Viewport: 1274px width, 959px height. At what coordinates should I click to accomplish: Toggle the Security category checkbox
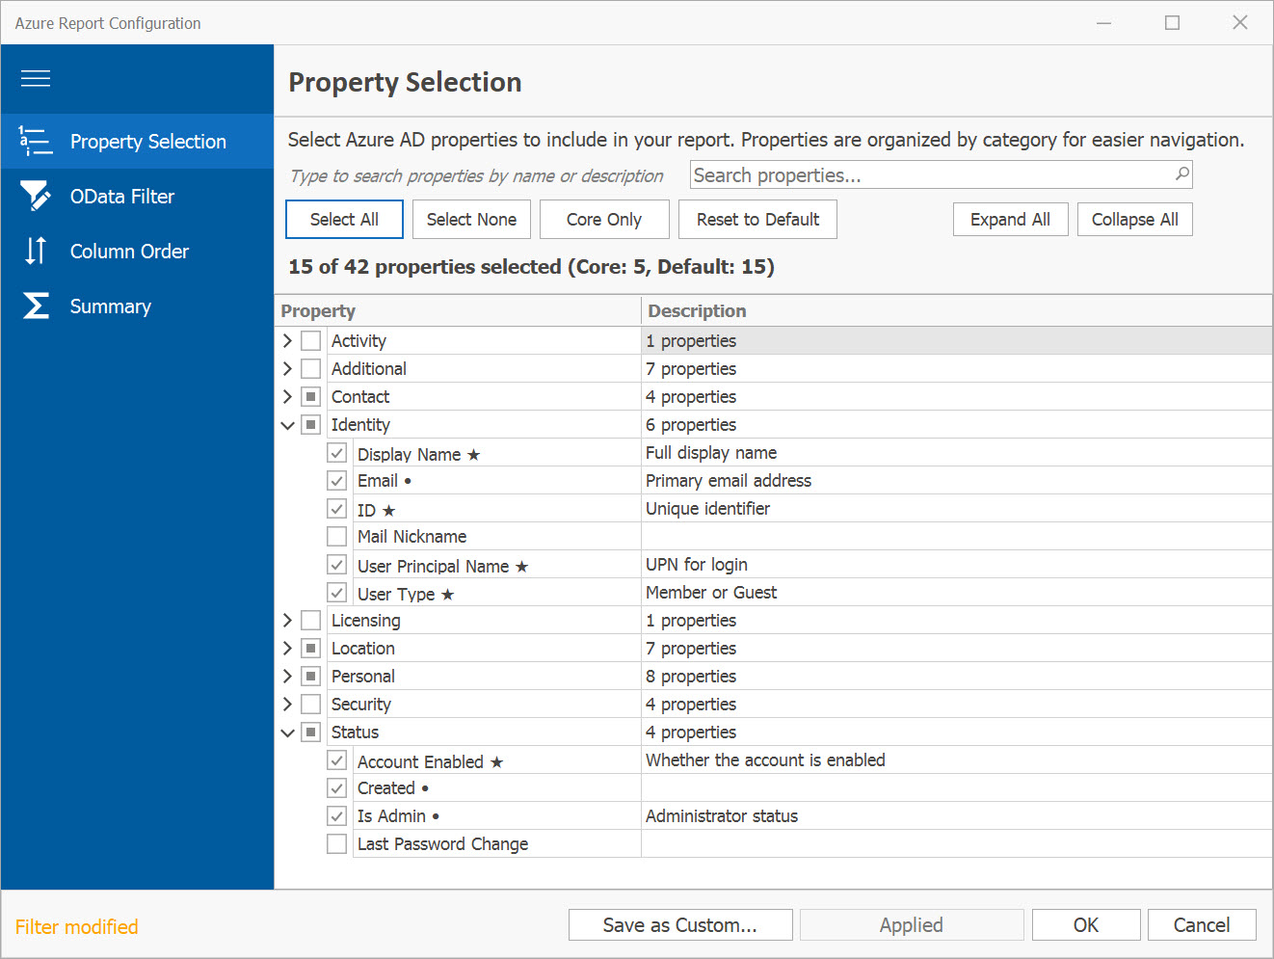click(310, 705)
